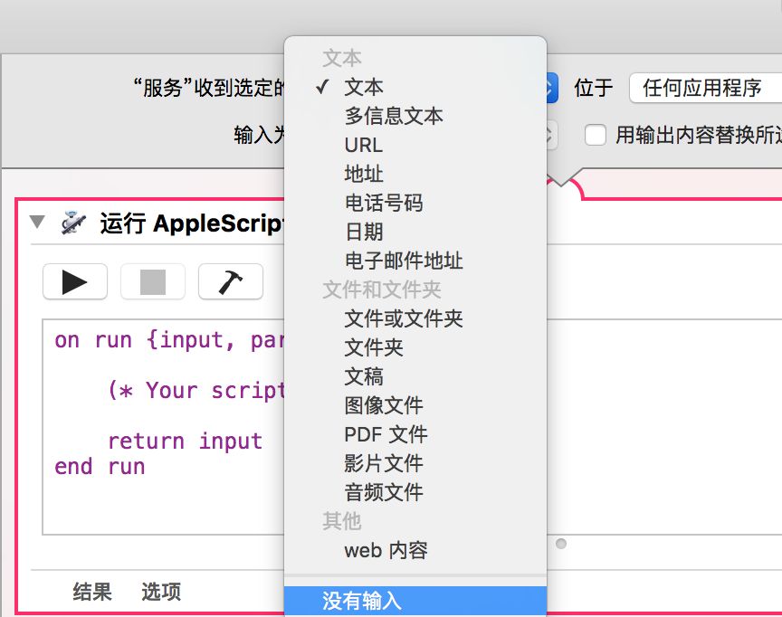The image size is (782, 617).
Task: Toggle 用输出内容替换所选 checkbox
Action: 596,135
